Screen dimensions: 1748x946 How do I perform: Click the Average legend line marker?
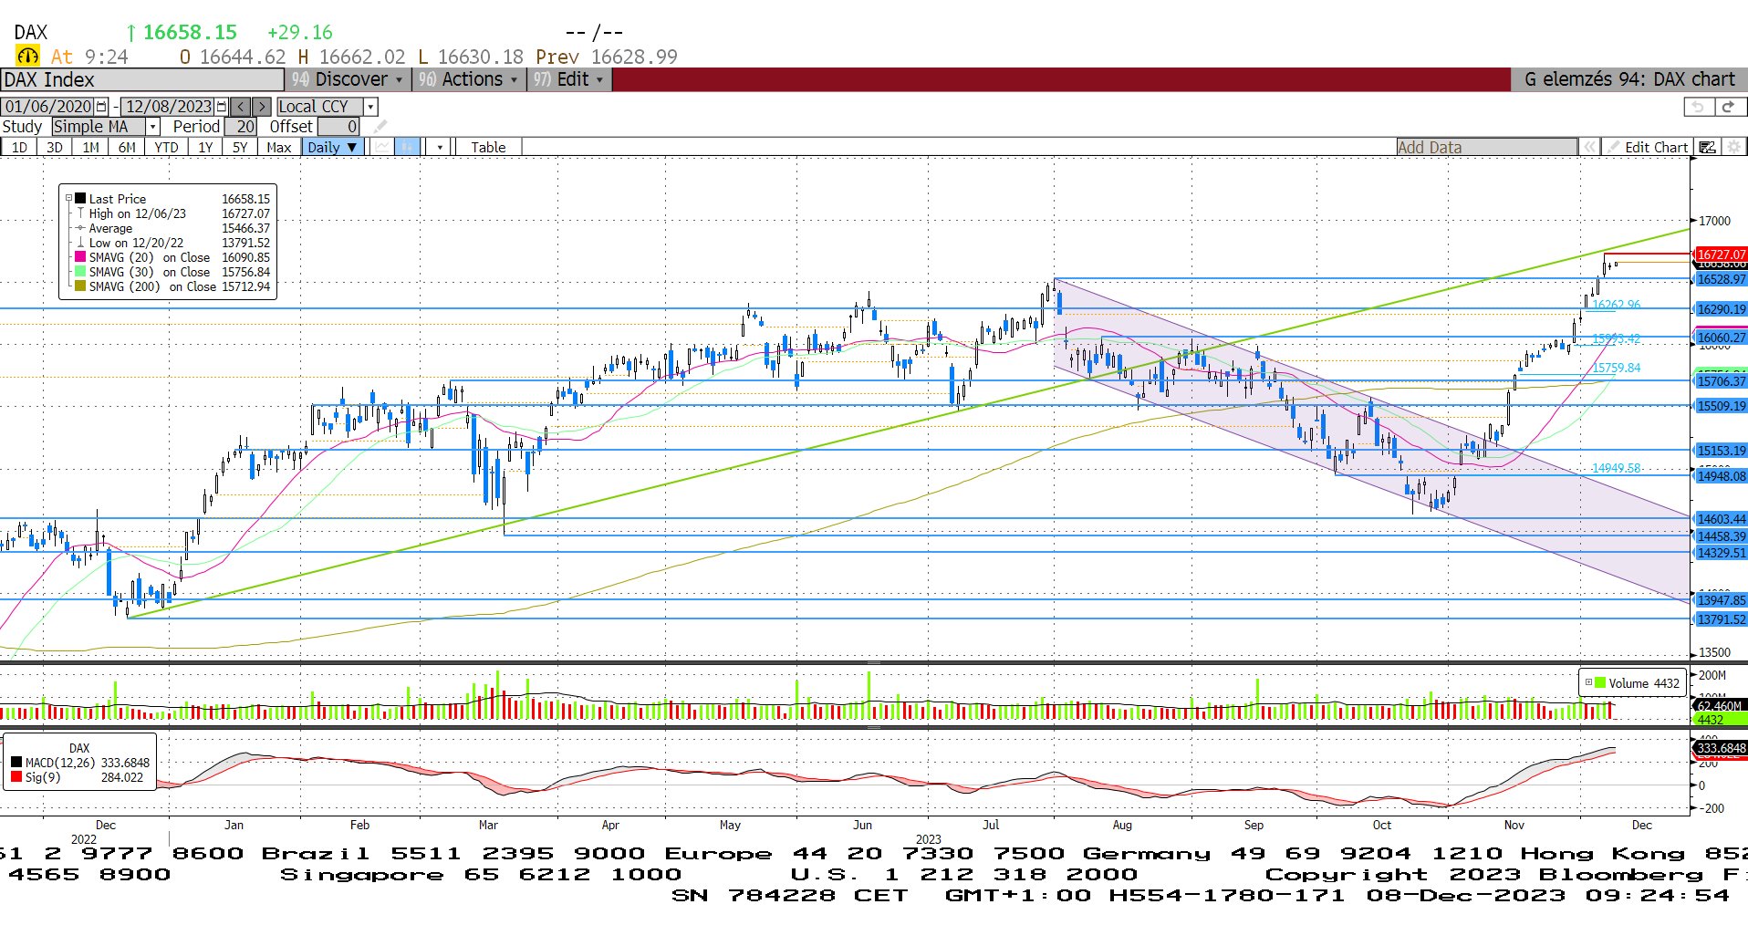[x=80, y=228]
